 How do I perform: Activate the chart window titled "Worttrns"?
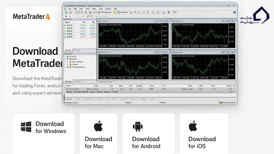tap(203, 21)
